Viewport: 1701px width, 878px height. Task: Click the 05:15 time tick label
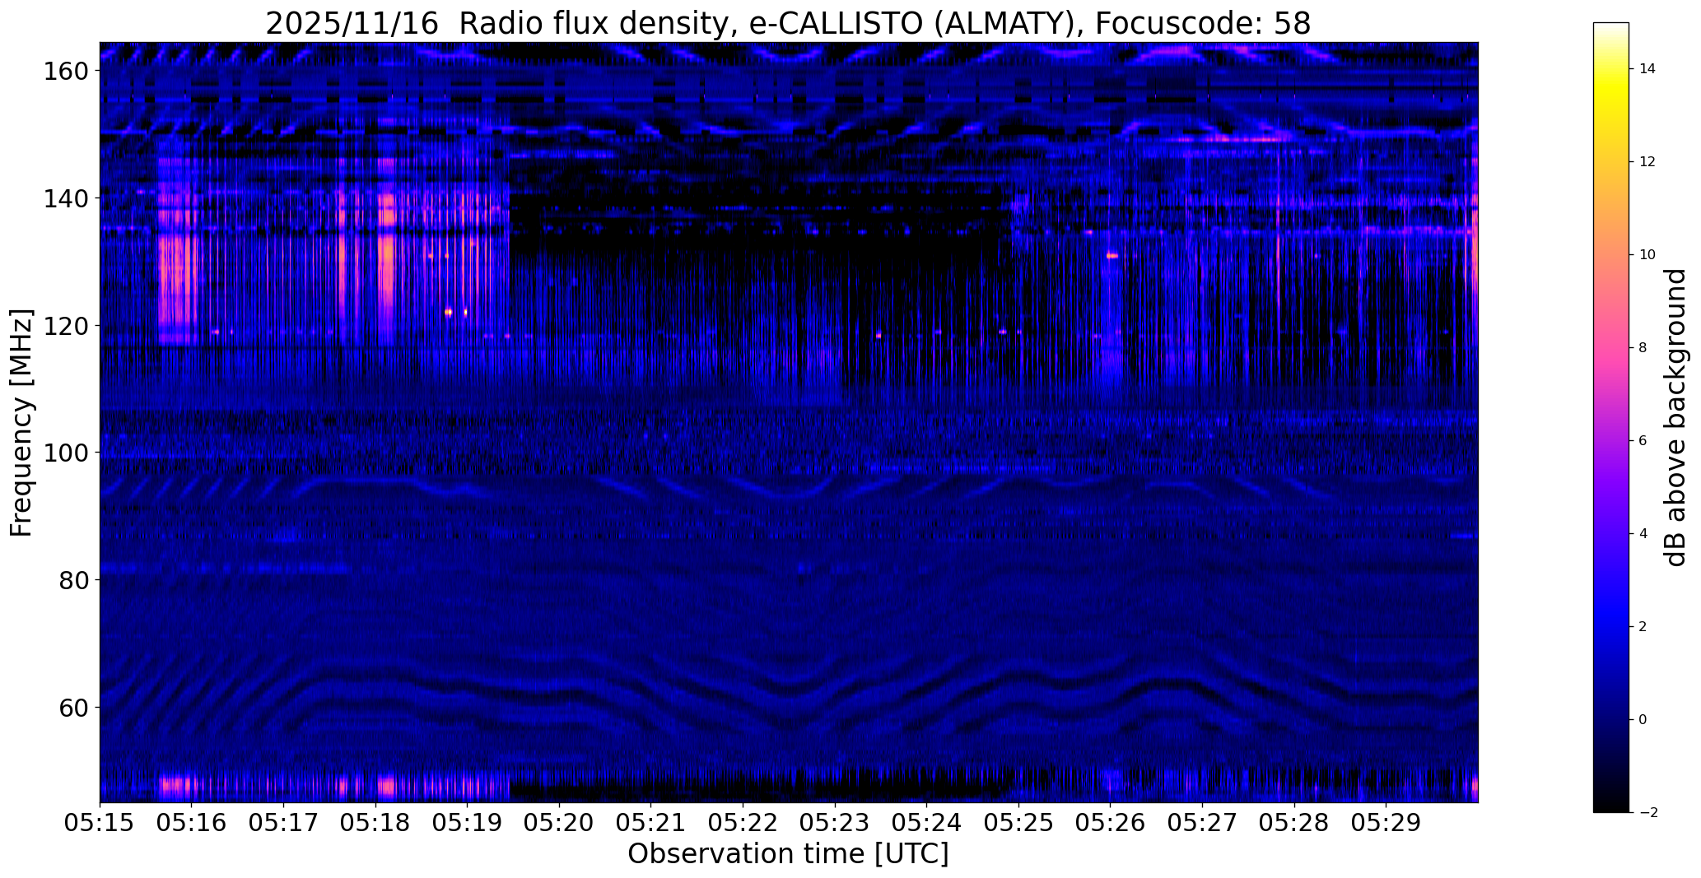(x=100, y=822)
